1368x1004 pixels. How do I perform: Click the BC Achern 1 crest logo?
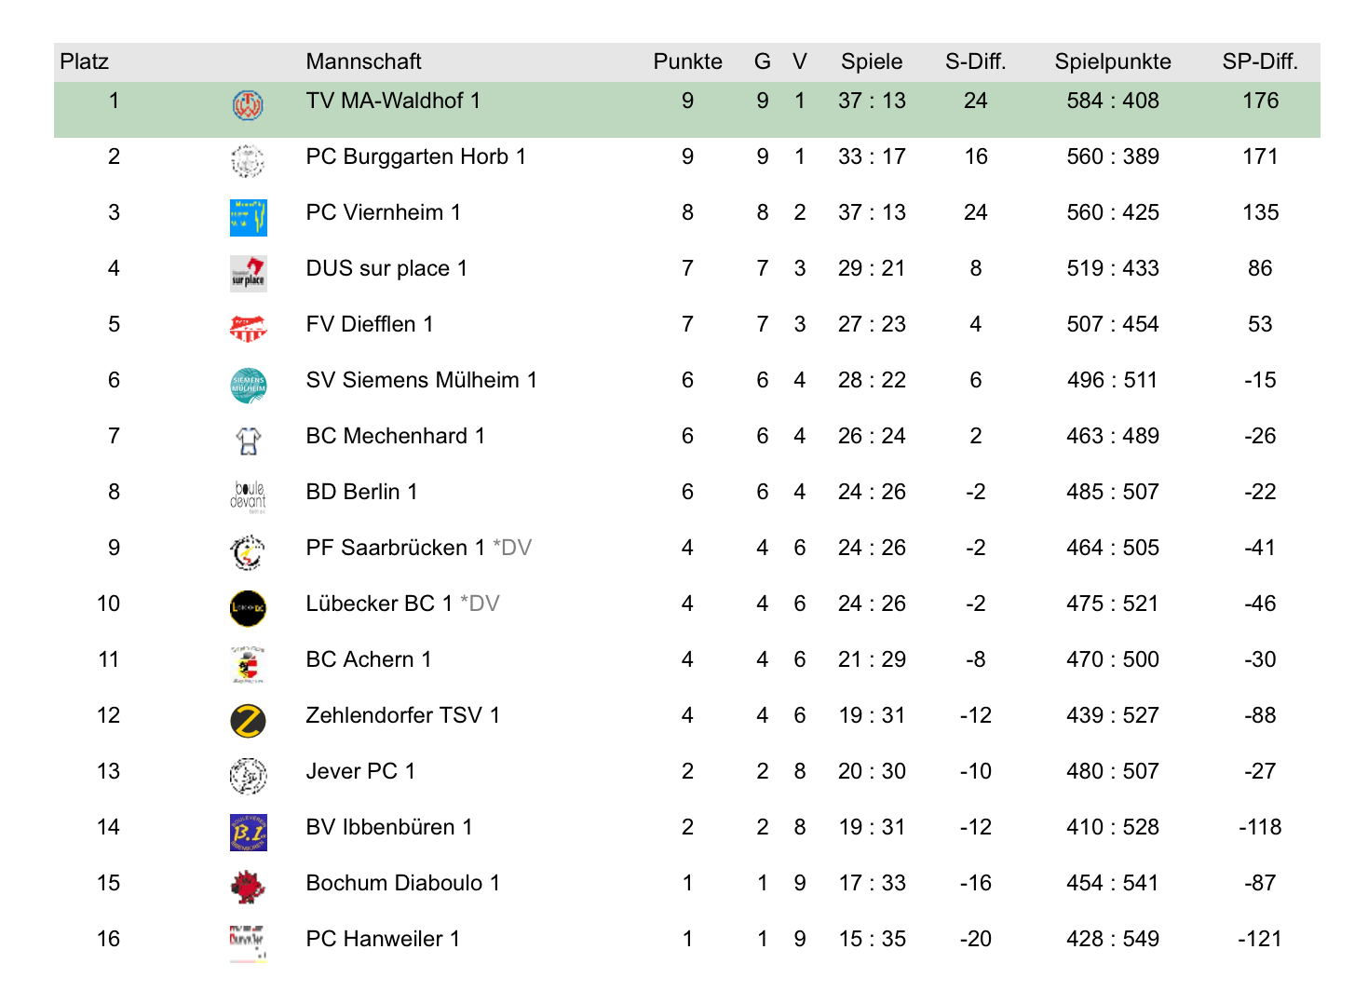[x=248, y=664]
